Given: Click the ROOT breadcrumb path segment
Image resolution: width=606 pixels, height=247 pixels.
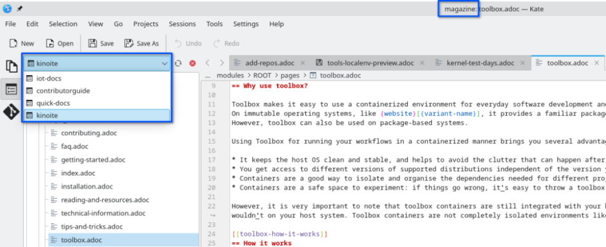Looking at the screenshot, I should pos(262,75).
